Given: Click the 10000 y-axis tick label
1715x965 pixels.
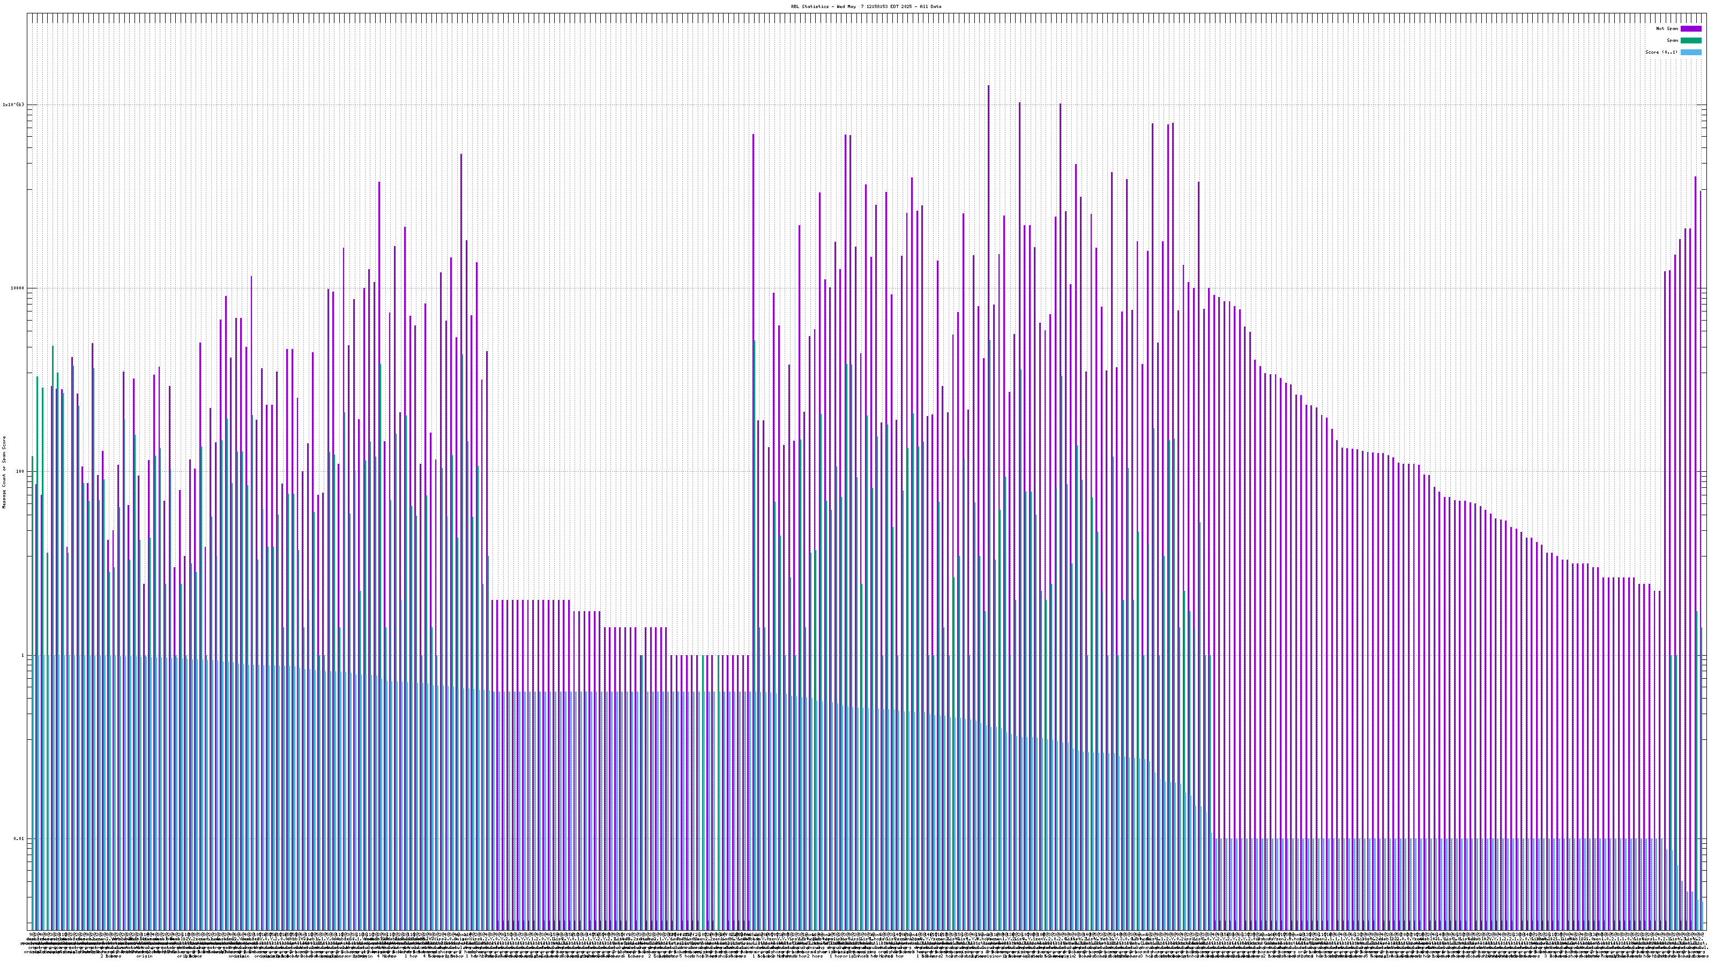Looking at the screenshot, I should click(x=17, y=288).
